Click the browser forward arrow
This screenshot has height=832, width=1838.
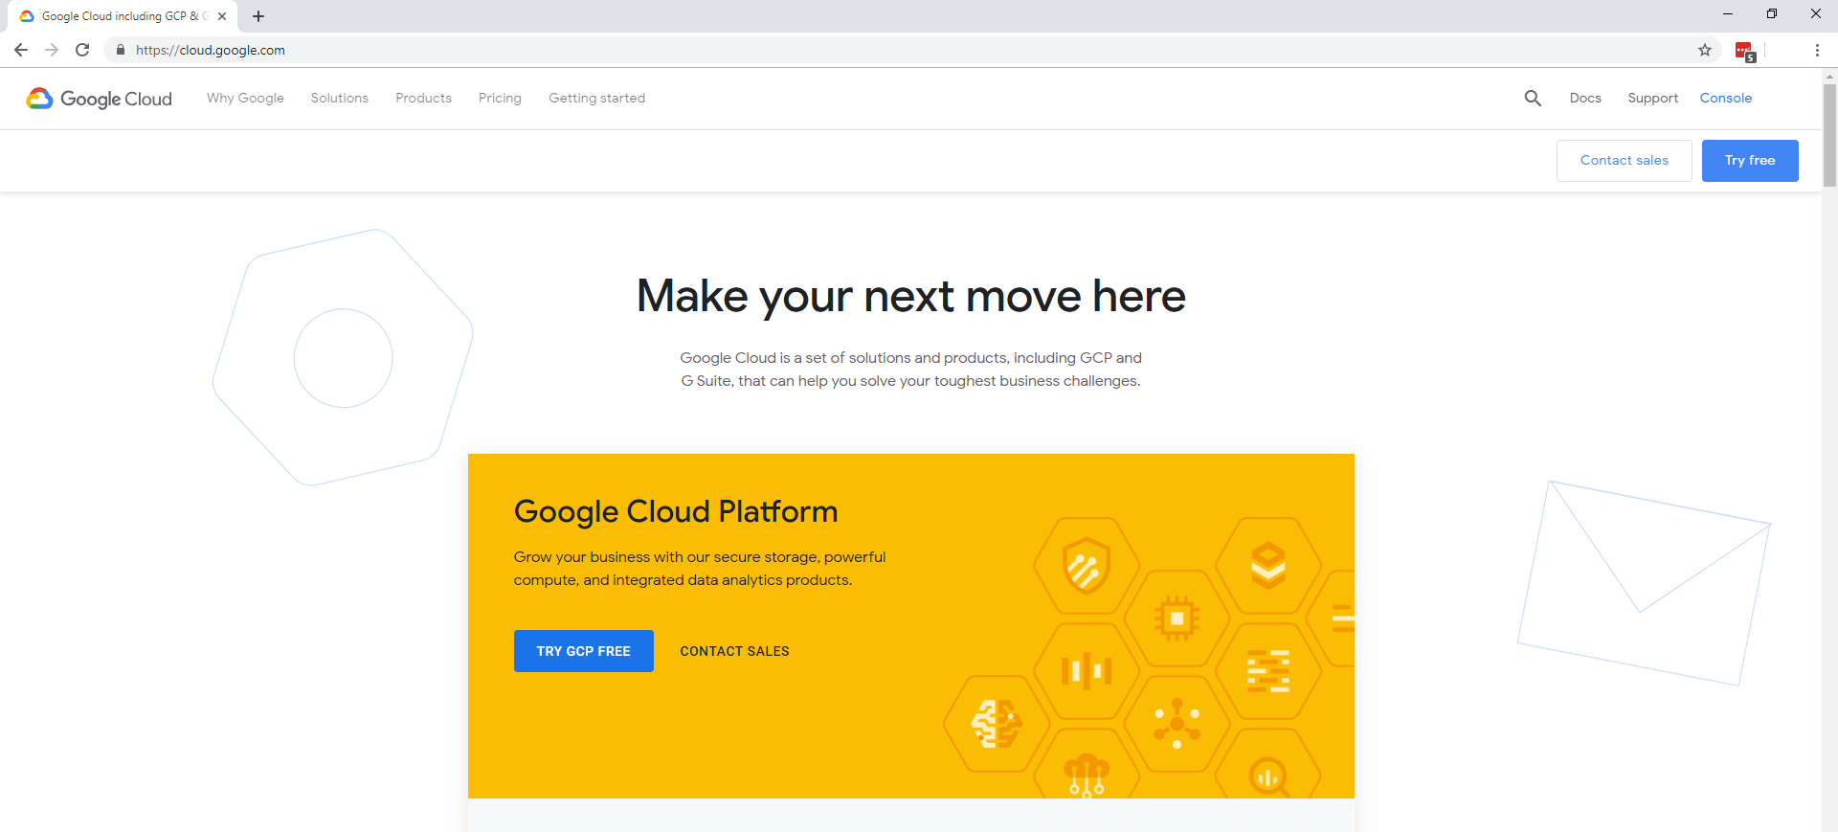tap(52, 50)
